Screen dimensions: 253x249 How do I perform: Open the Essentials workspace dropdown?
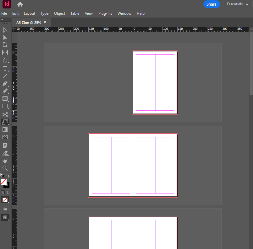[237, 4]
